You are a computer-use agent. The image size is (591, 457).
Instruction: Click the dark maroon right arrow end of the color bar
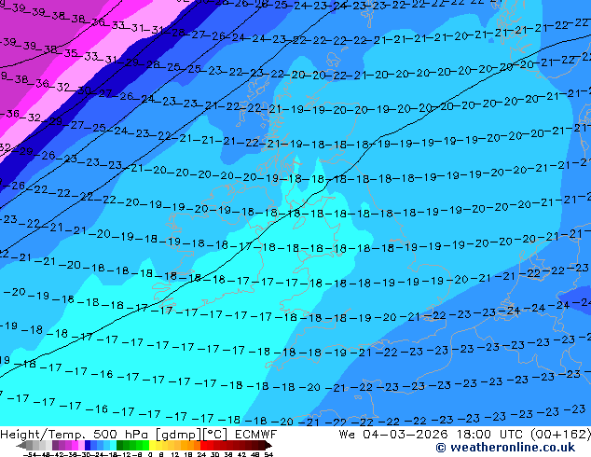click(x=268, y=446)
